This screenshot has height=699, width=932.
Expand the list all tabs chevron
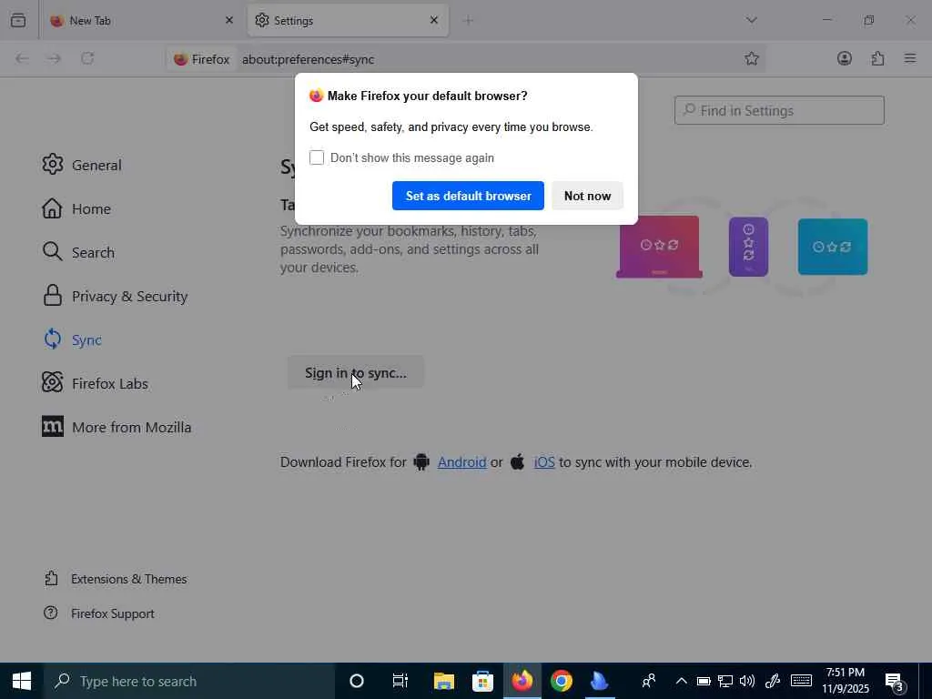point(751,20)
